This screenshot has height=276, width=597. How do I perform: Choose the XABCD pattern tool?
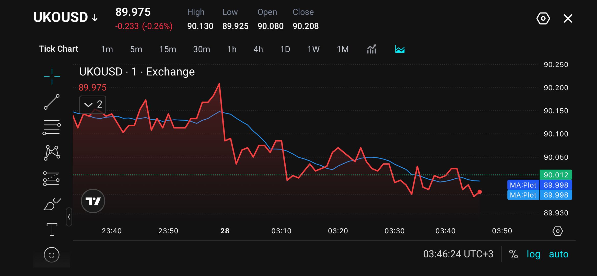52,153
